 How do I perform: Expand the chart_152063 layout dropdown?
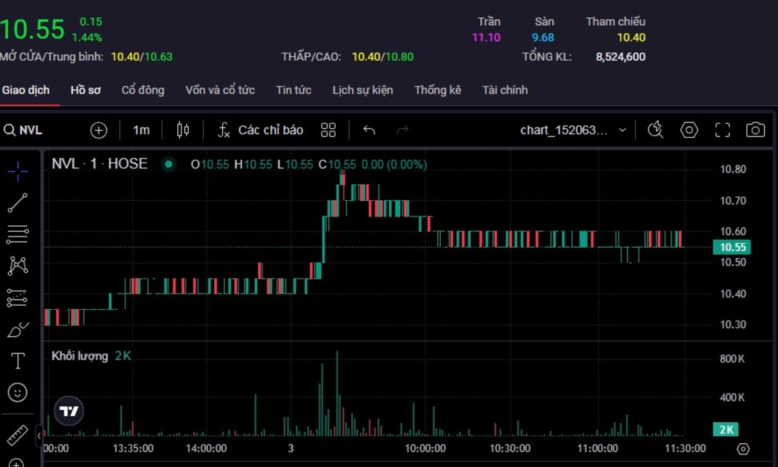622,130
